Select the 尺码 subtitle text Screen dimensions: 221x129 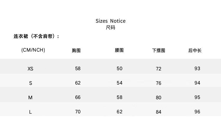[x=111, y=28]
